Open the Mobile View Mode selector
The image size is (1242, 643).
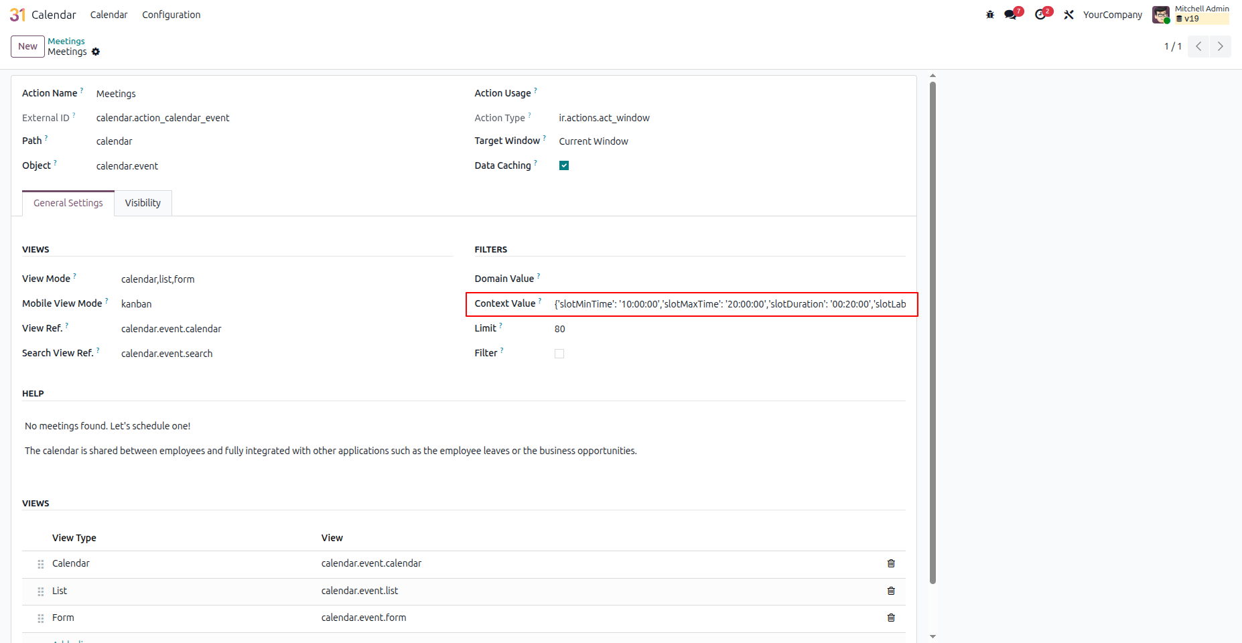[287, 304]
